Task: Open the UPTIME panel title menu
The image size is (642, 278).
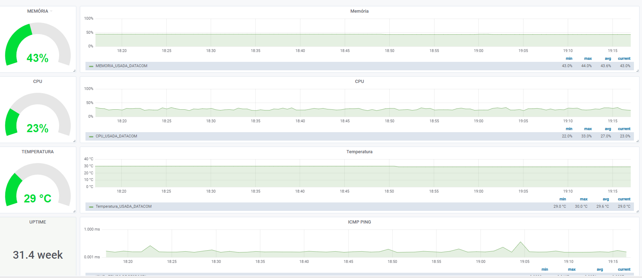Action: click(38, 222)
